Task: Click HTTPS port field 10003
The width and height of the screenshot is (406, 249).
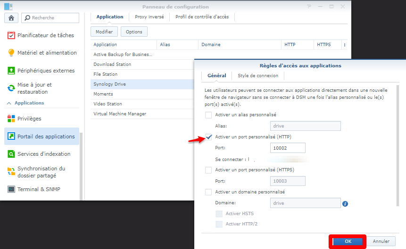Action: click(288, 181)
